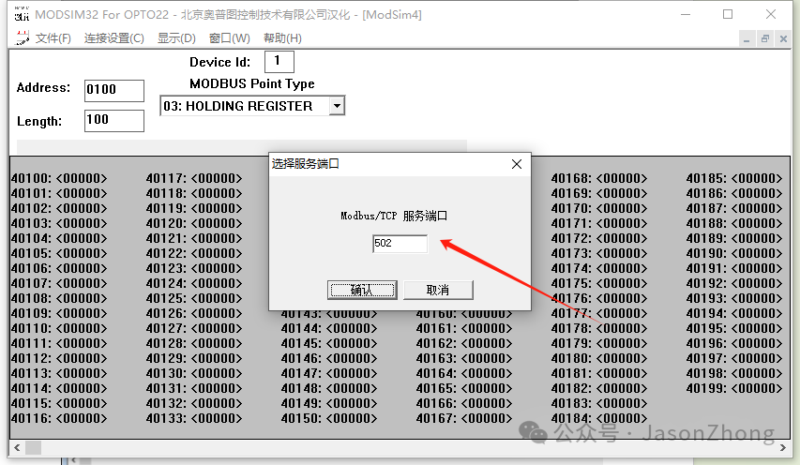The width and height of the screenshot is (800, 465).
Task: Select register 40144: <00000>
Action: click(329, 328)
